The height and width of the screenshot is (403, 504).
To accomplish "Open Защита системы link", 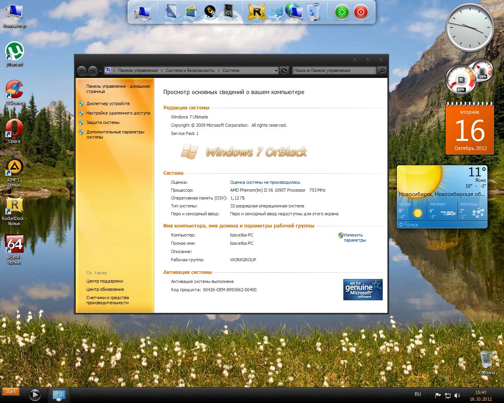I will point(103,122).
